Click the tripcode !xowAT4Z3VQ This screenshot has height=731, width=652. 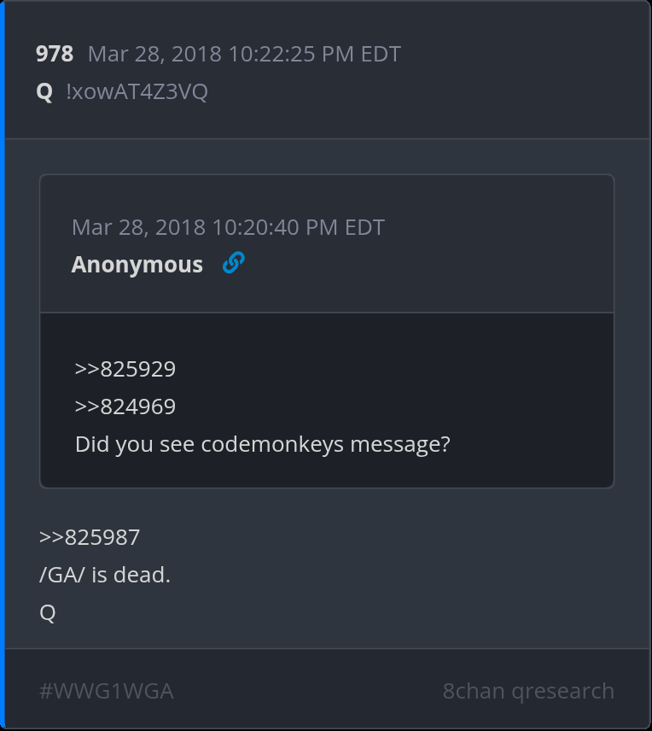(137, 91)
